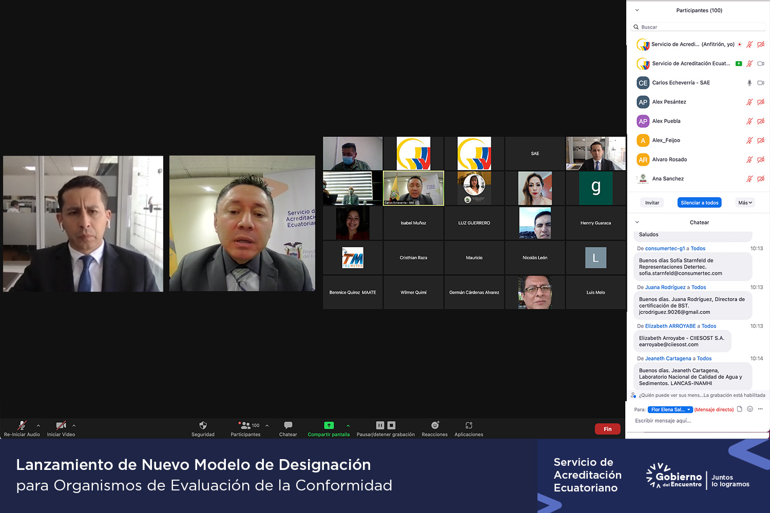Open the Más dropdown in participants panel
Viewport: 770px width, 513px height.
[x=745, y=203]
